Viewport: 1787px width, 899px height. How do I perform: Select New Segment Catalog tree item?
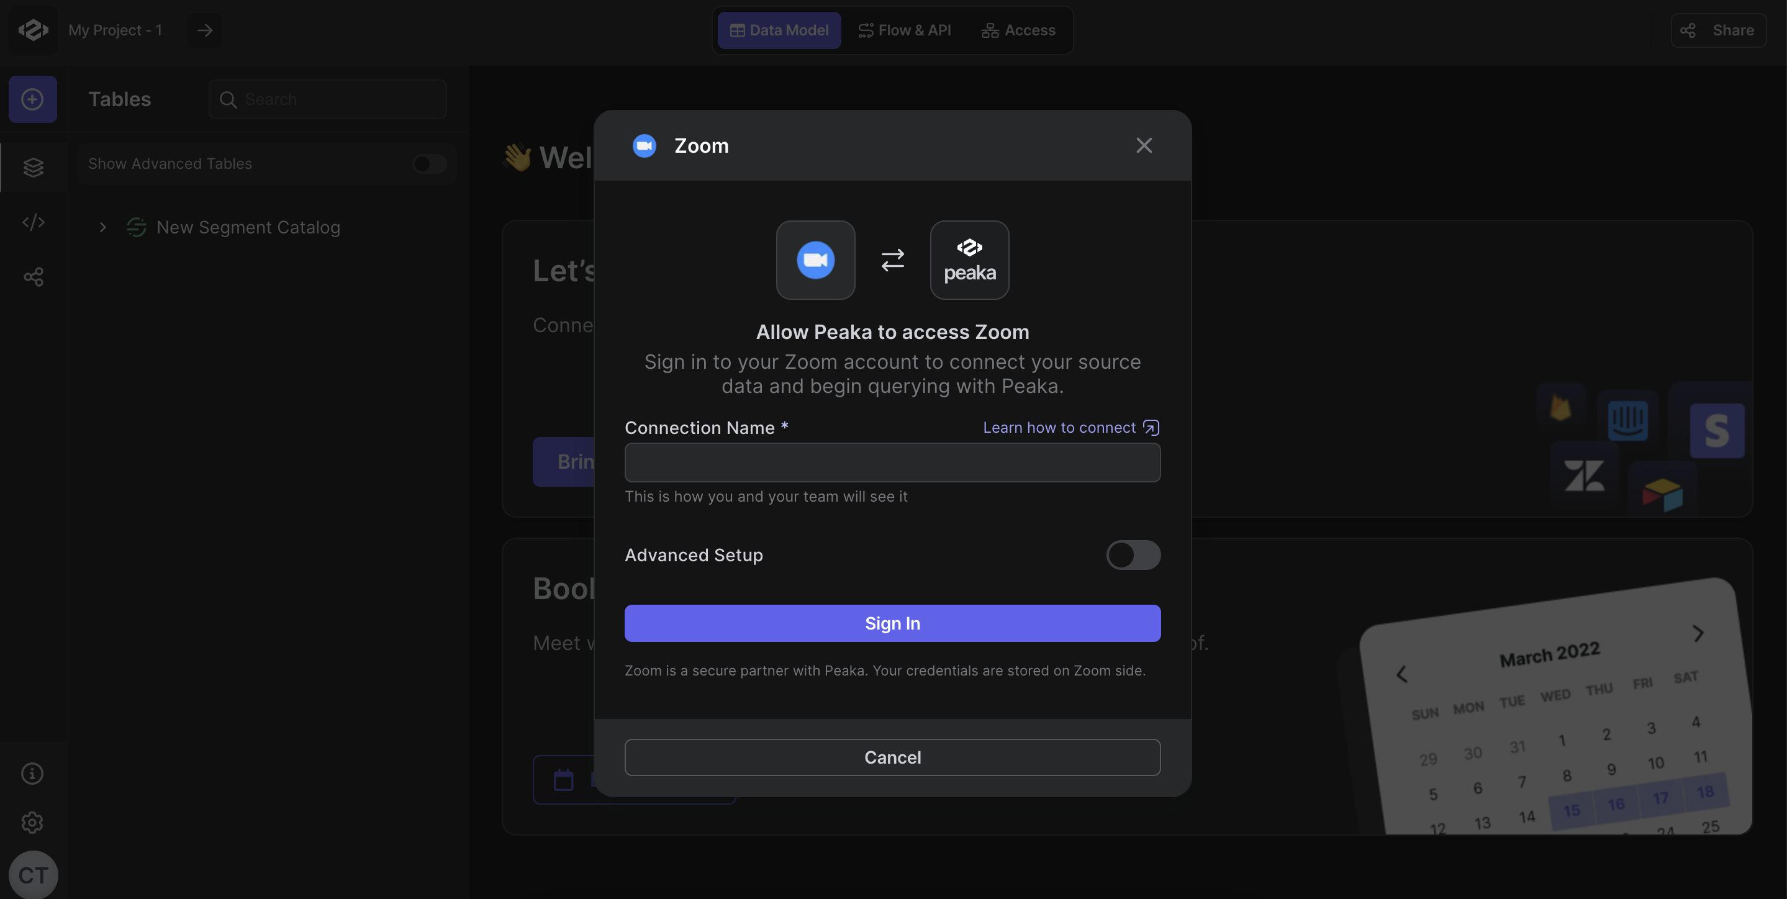click(248, 227)
